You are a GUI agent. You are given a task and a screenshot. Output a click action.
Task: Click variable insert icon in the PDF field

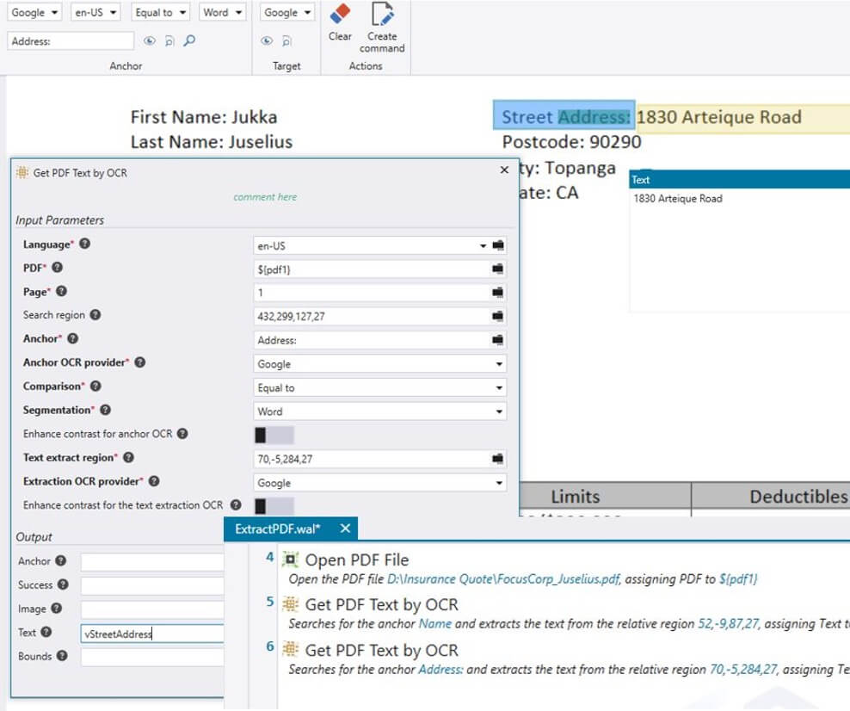(x=497, y=269)
